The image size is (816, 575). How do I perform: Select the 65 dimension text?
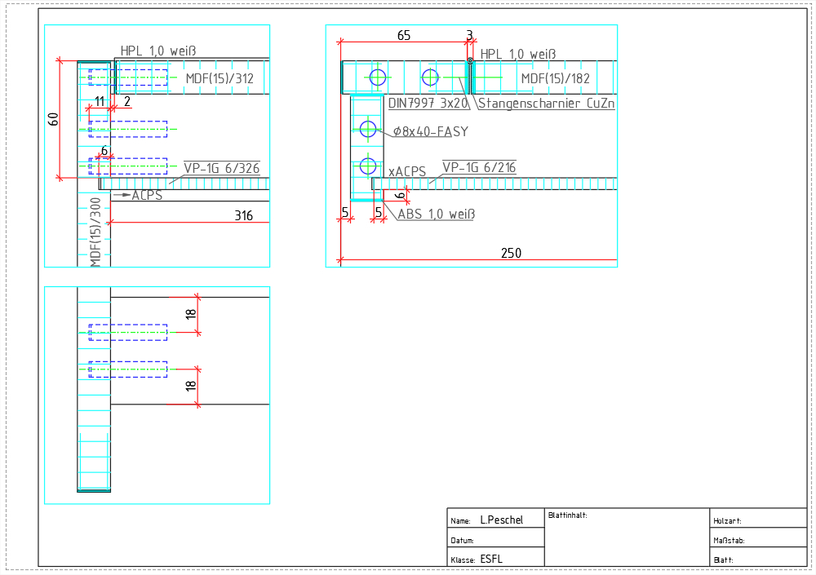(404, 35)
